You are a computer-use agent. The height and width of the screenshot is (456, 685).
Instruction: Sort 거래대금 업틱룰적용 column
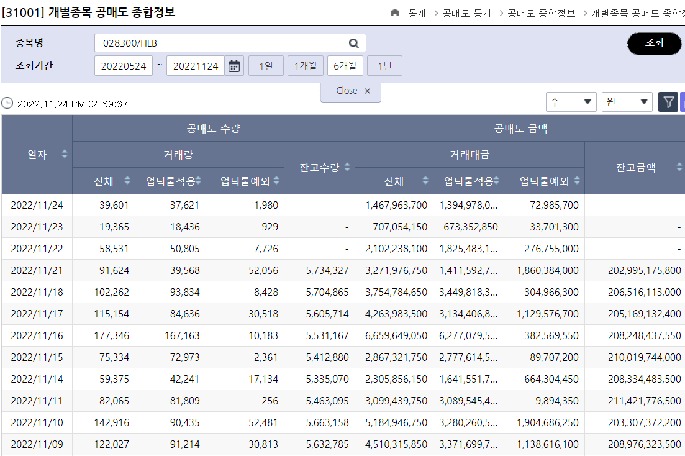pos(496,180)
